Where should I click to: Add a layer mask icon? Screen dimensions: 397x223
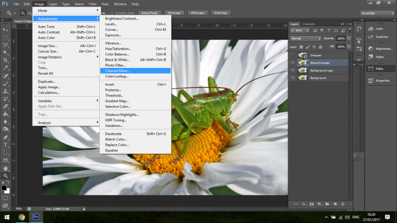coord(312,204)
